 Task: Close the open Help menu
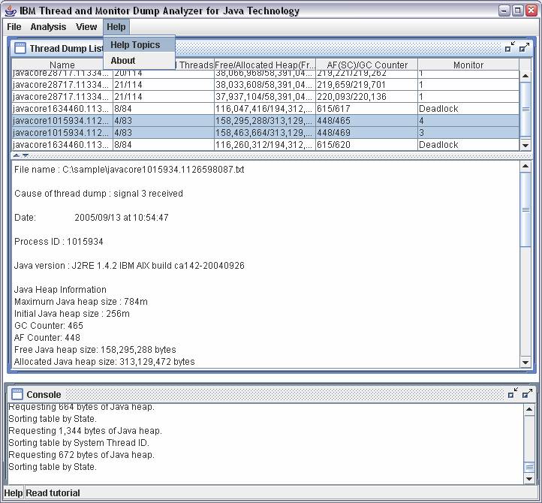pos(116,27)
